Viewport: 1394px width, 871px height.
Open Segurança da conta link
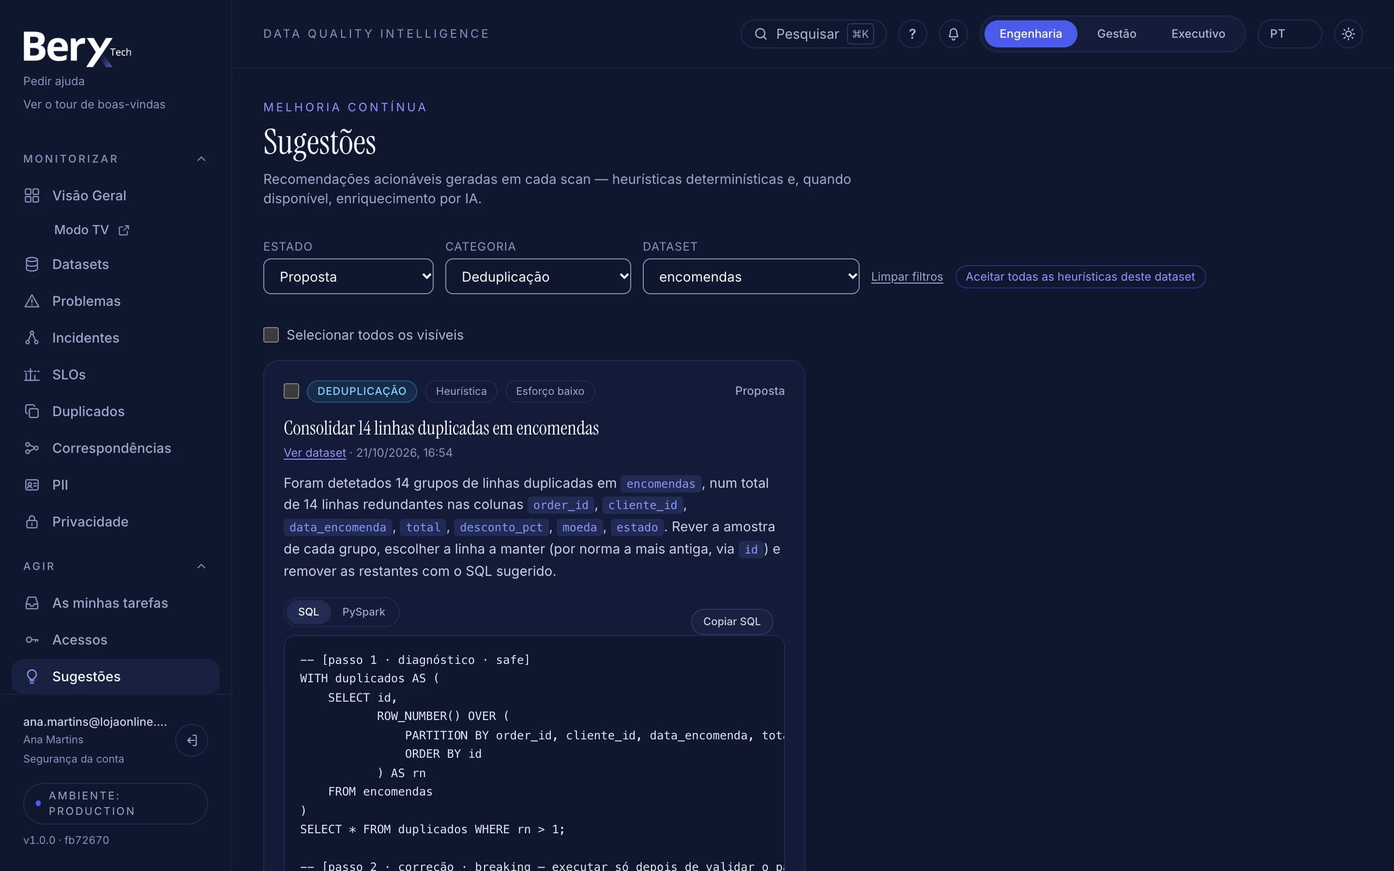[73, 759]
